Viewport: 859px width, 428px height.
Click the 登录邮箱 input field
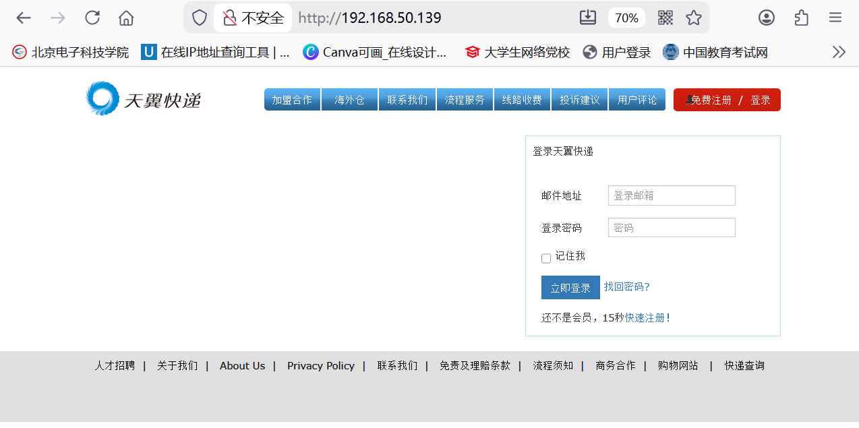671,195
